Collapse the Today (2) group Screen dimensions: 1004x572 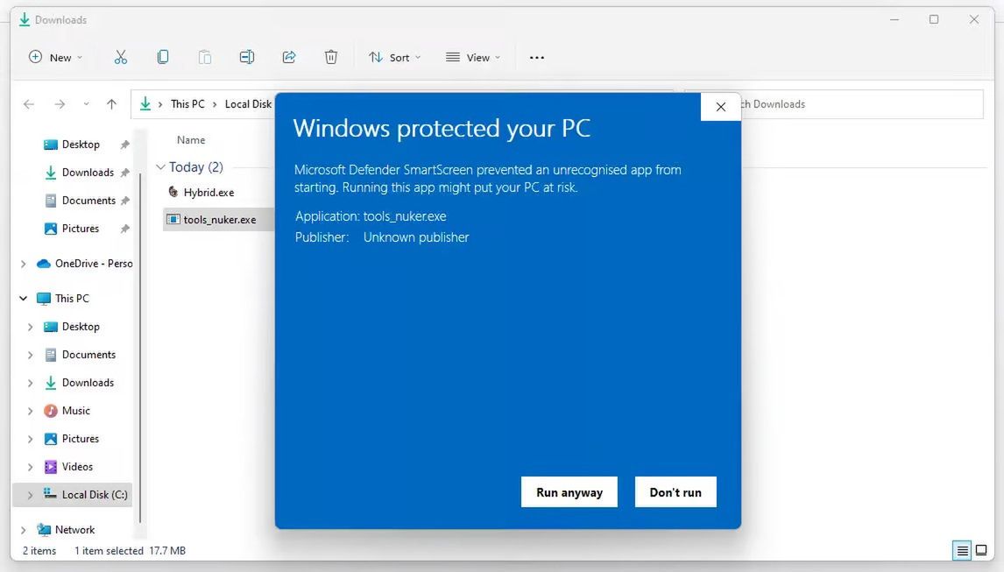(160, 167)
